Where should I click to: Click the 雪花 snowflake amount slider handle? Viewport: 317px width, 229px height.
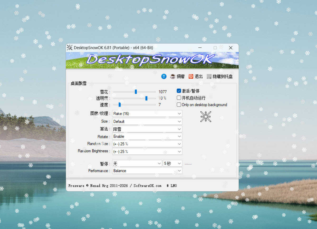(x=136, y=92)
